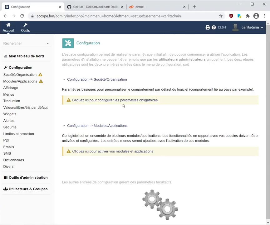Reload the page
Image resolution: width=270 pixels, height=225 pixels.
click(x=22, y=16)
